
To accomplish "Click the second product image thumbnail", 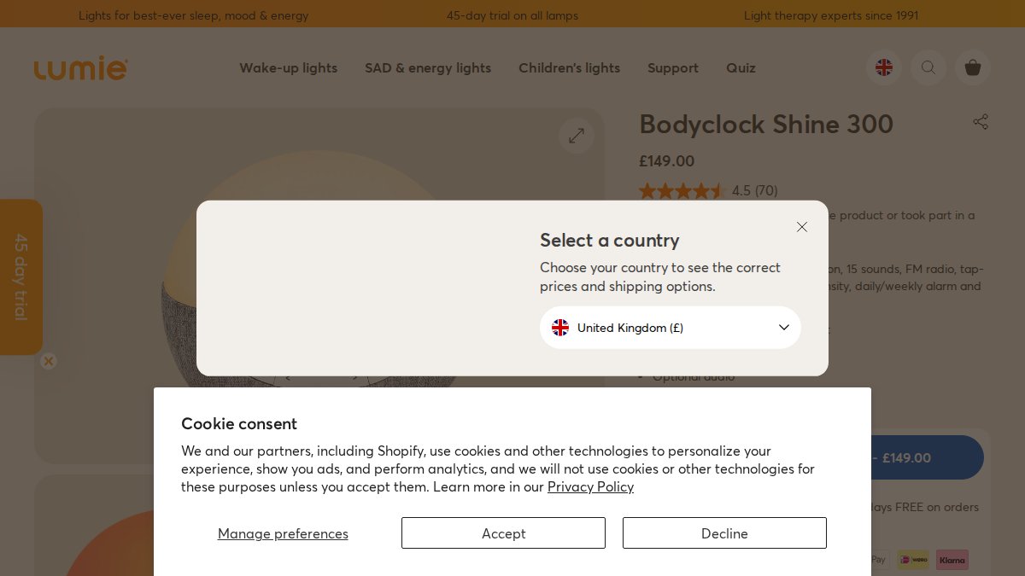I will tap(94, 525).
